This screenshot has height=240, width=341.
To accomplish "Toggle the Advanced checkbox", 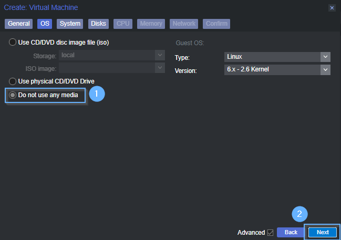I will 270,232.
